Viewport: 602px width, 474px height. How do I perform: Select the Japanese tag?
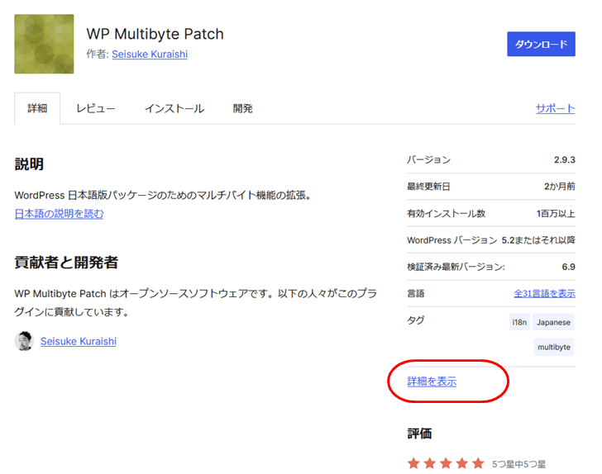coord(553,322)
